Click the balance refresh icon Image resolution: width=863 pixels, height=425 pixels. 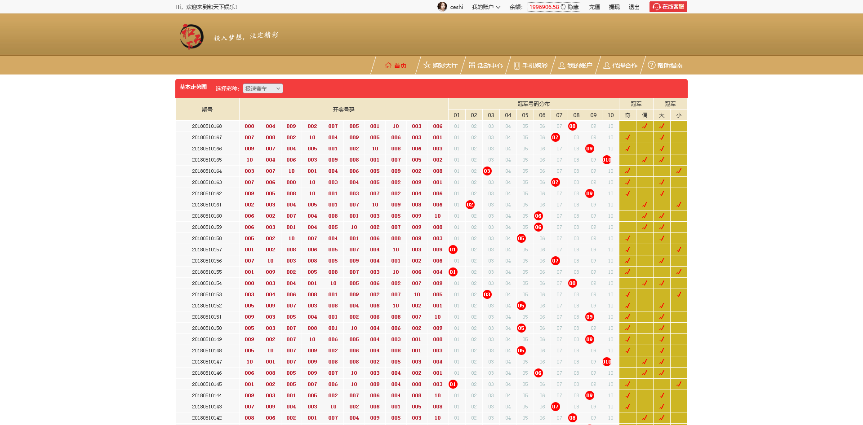(x=563, y=7)
